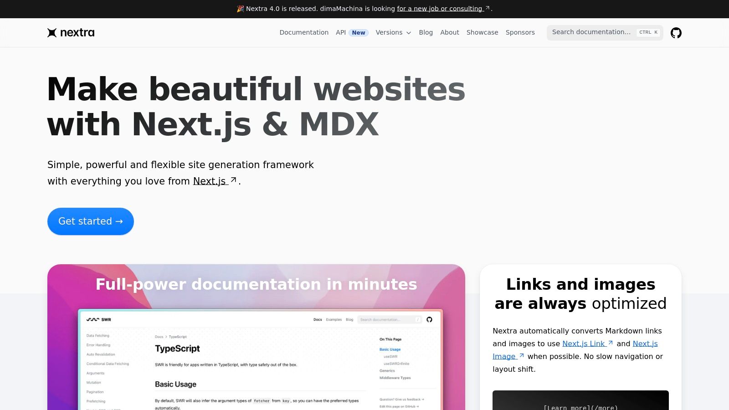The width and height of the screenshot is (729, 410).
Task: Click the 'Links and images are always optimized' heading
Action: click(580, 294)
